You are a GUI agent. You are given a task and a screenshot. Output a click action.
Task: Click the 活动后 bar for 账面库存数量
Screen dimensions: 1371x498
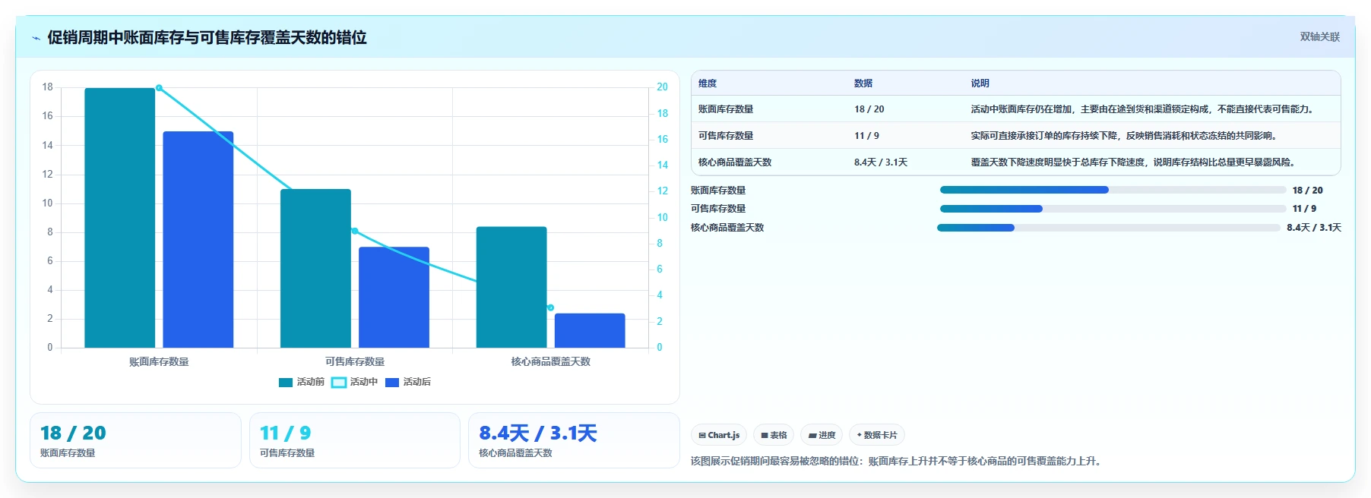(198, 239)
